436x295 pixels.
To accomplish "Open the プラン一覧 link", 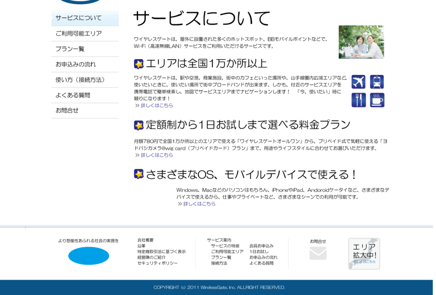I will (x=221, y=258).
